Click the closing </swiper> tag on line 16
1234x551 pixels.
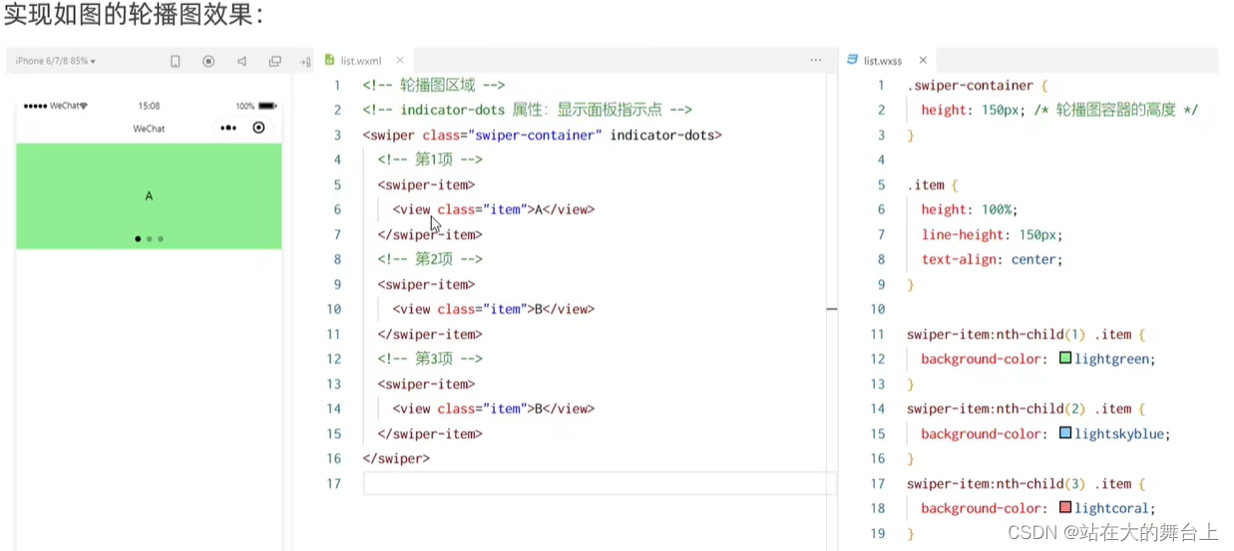[x=396, y=458]
